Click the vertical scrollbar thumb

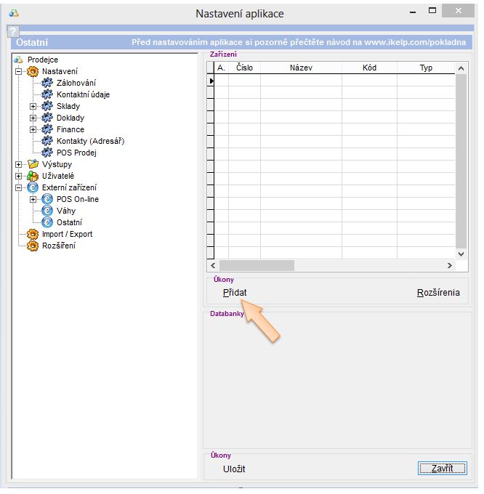[461, 161]
